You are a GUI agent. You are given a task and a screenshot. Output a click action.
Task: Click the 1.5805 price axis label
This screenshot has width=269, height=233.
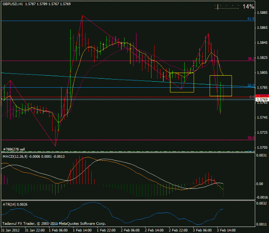[262, 73]
